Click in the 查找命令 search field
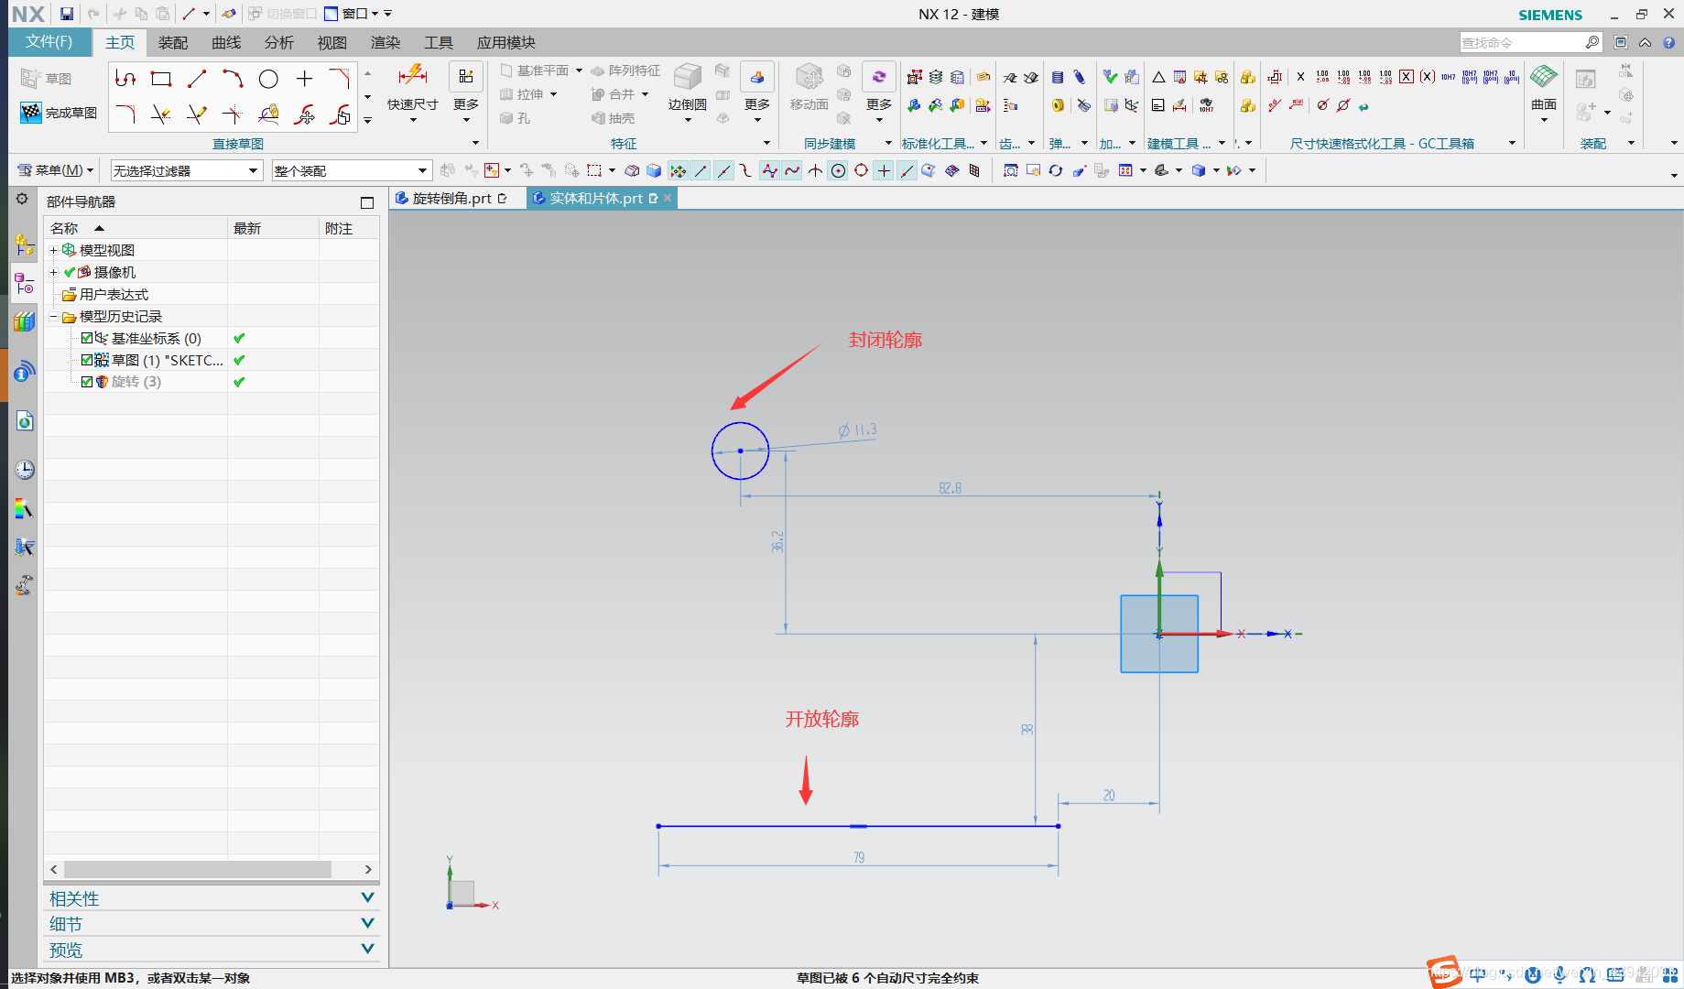The image size is (1684, 989). pyautogui.click(x=1520, y=42)
